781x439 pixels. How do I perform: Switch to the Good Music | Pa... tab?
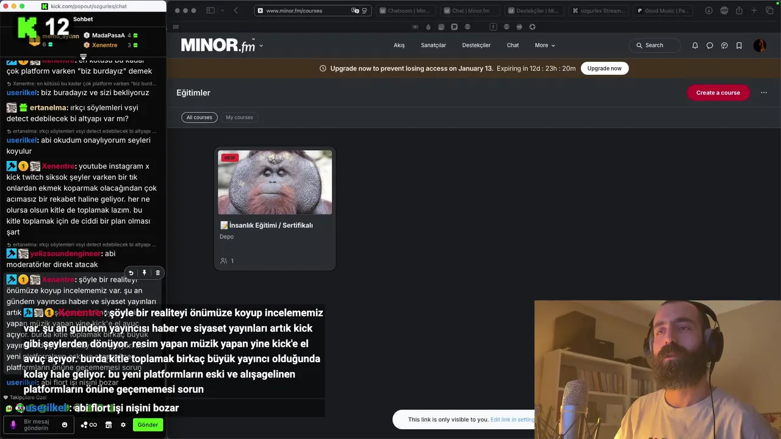[x=662, y=10]
